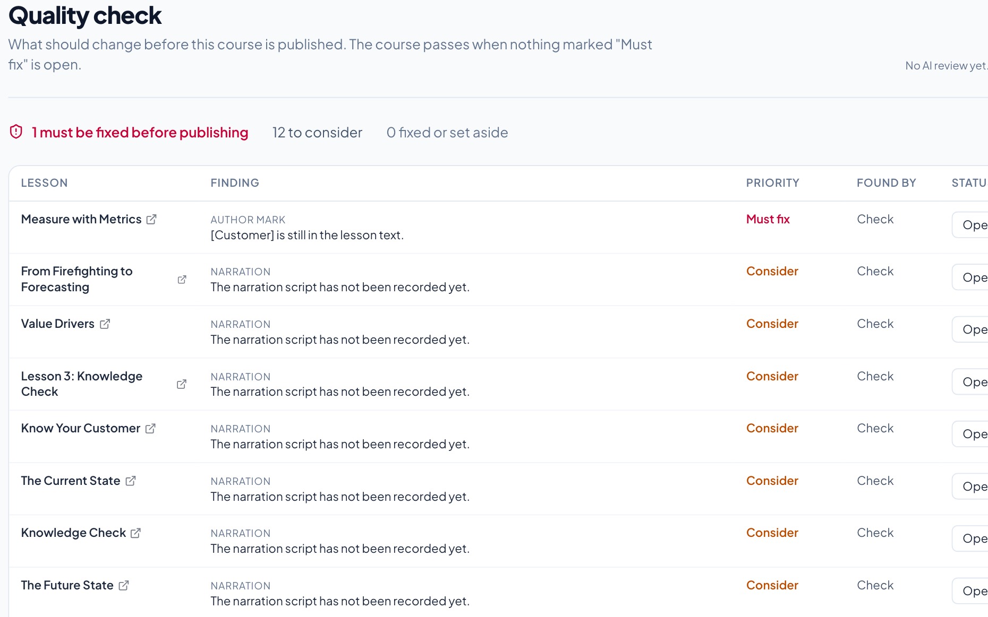Click Check in Measure with Metrics row

(875, 219)
